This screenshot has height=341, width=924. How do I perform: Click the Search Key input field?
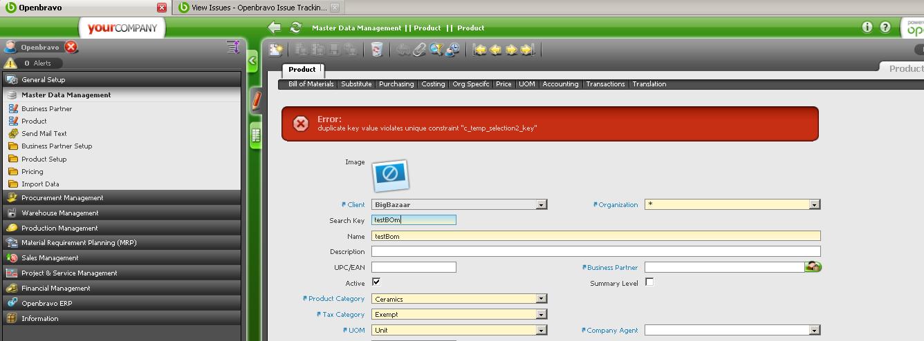[414, 220]
